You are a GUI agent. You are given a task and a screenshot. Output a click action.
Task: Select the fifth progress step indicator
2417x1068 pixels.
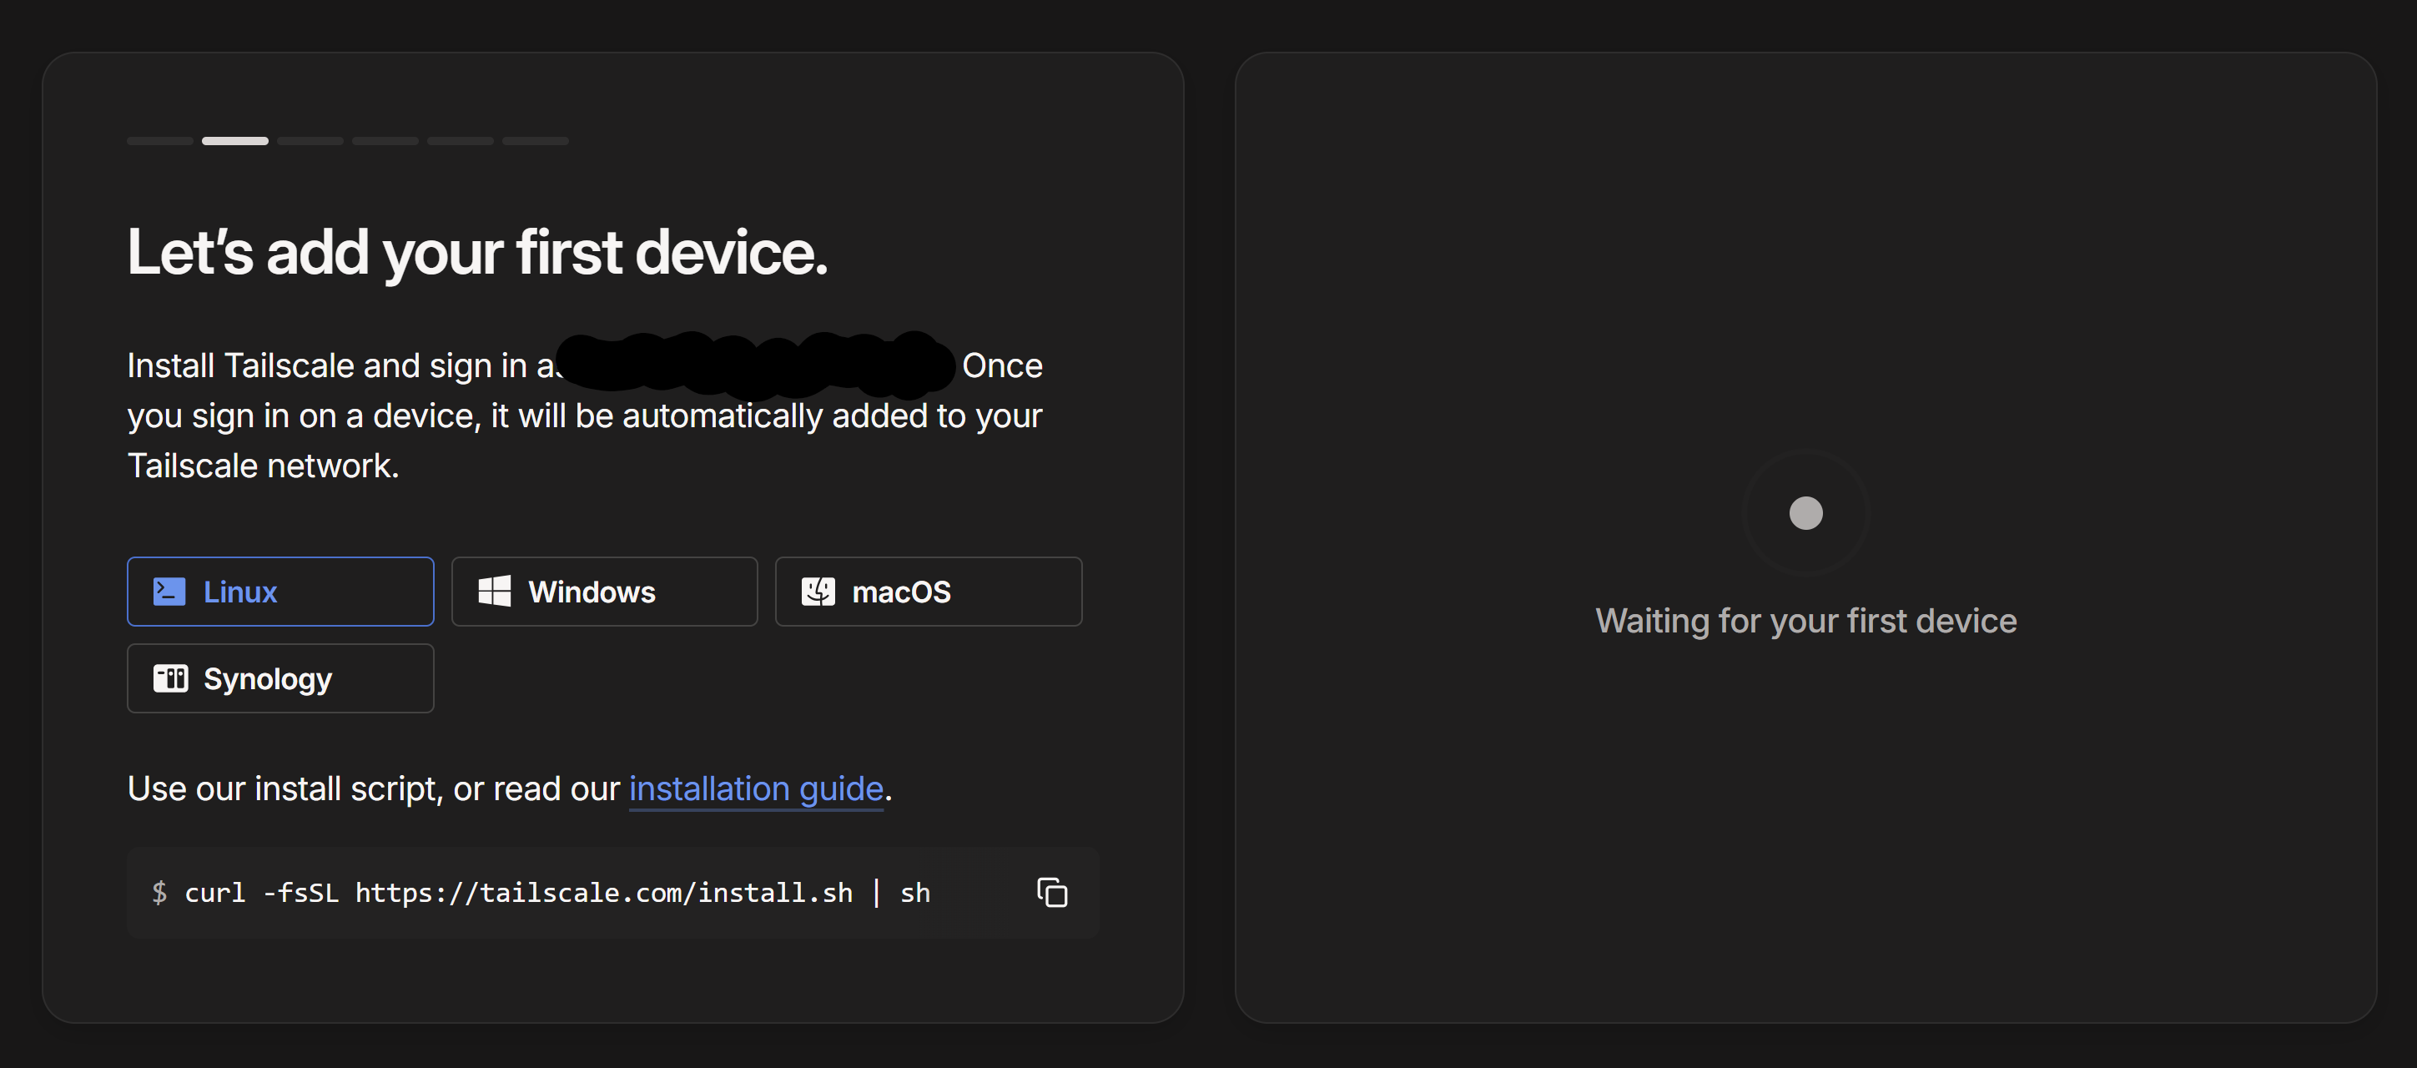click(460, 141)
